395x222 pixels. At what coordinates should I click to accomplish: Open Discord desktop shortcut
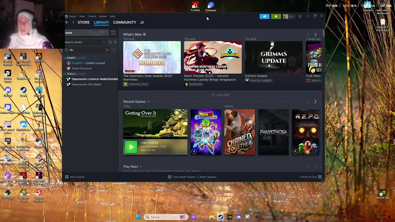click(x=8, y=92)
